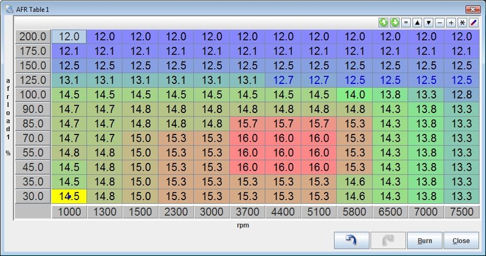This screenshot has height=256, width=486.
Task: Burn the table to the ECU
Action: coord(425,240)
